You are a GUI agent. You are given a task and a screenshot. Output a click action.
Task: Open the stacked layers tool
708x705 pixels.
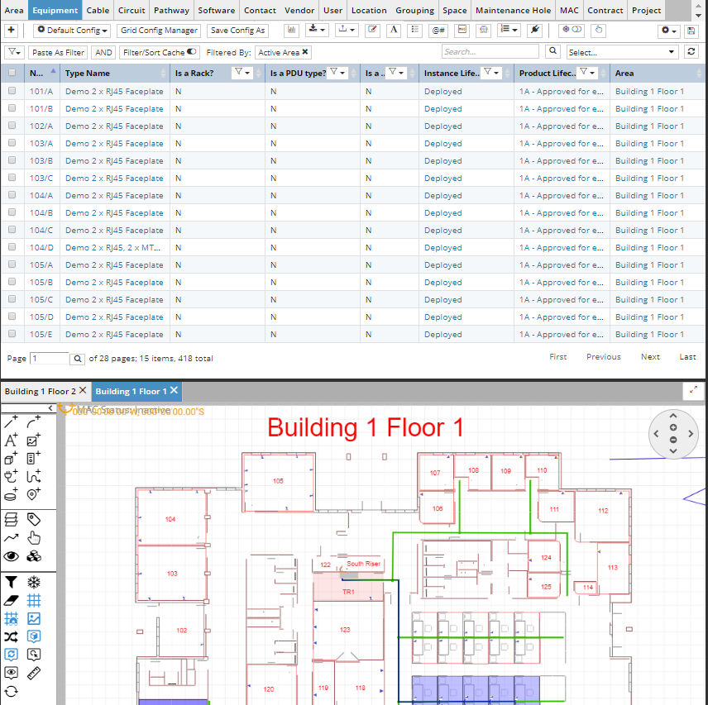pyautogui.click(x=11, y=520)
